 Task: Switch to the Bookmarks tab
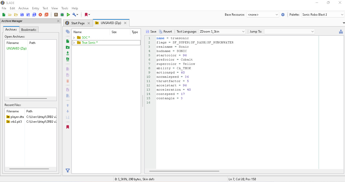click(29, 30)
